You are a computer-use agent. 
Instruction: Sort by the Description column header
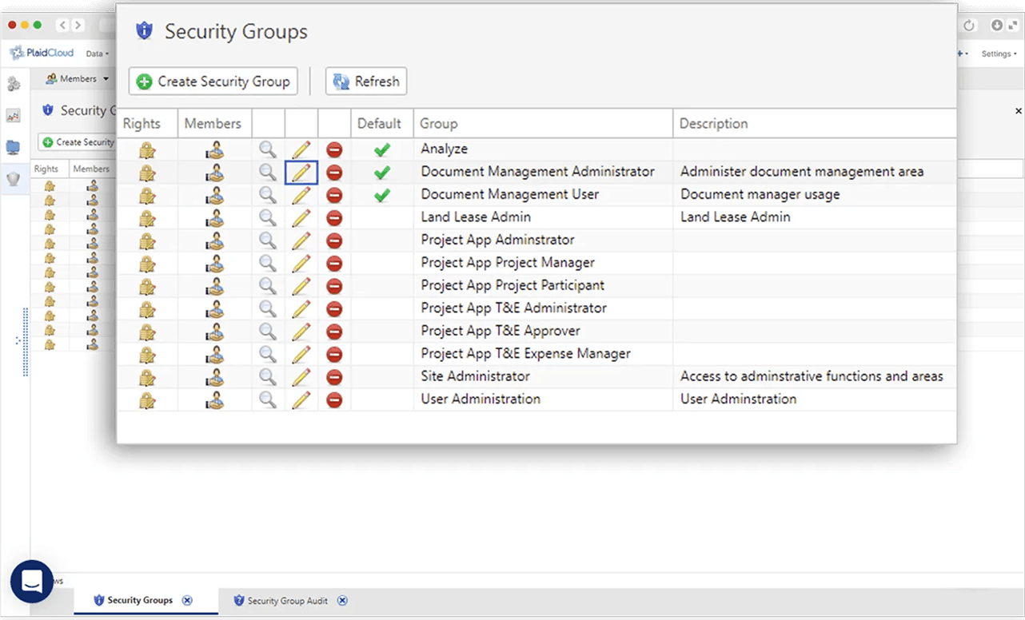pyautogui.click(x=814, y=124)
